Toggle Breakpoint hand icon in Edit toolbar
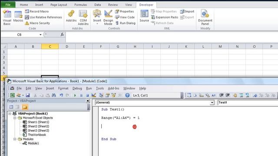Image resolution: width=278 pixels, height=156 pixels. [x=235, y=95]
